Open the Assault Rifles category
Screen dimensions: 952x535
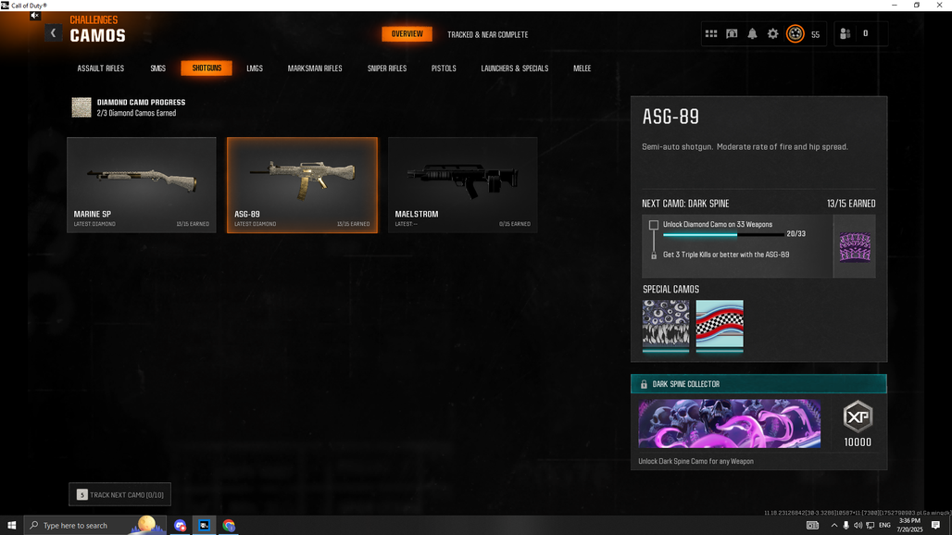pos(101,68)
